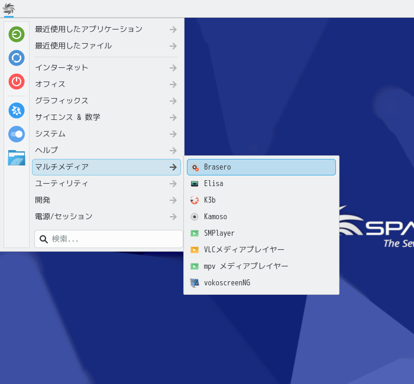This screenshot has width=414, height=384.
Task: Click the Brasero disc icon
Action: [195, 167]
